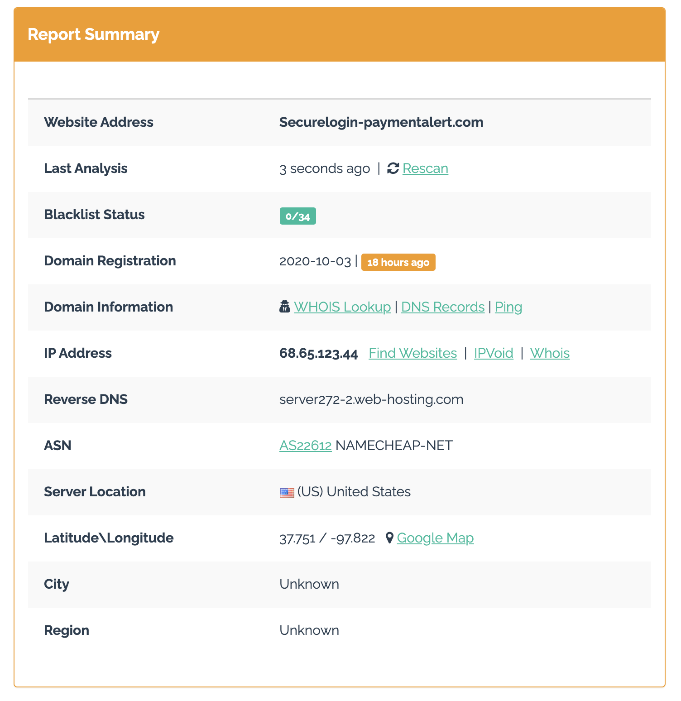
Task: Click the WHOIS spy icon
Action: coord(285,307)
